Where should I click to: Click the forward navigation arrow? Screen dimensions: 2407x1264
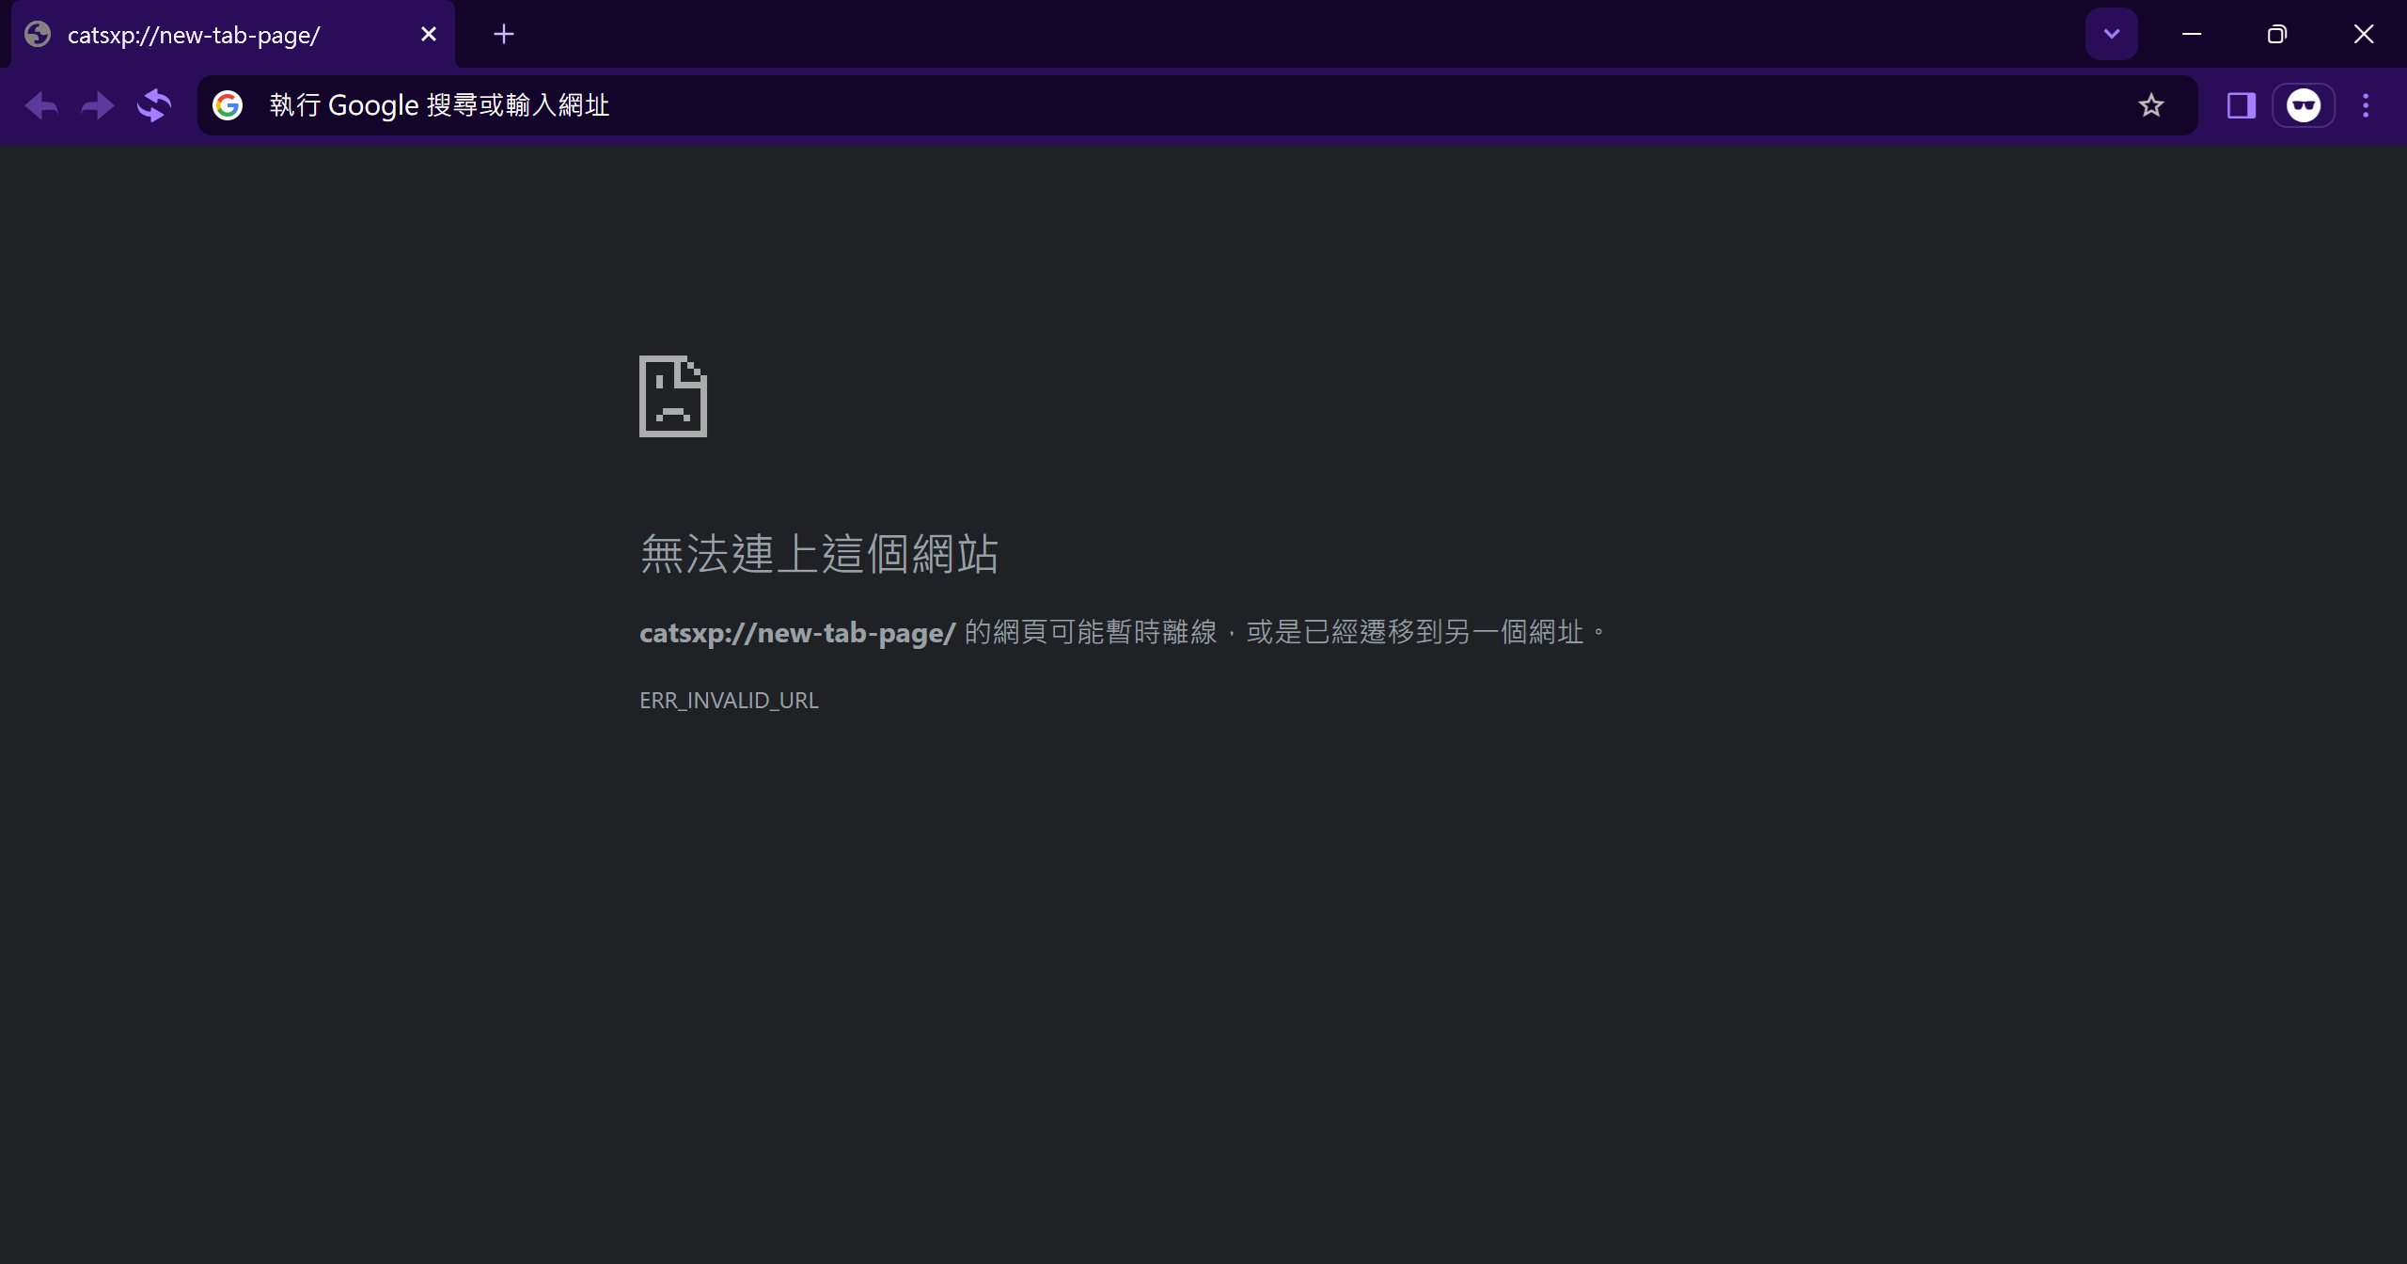click(x=98, y=105)
